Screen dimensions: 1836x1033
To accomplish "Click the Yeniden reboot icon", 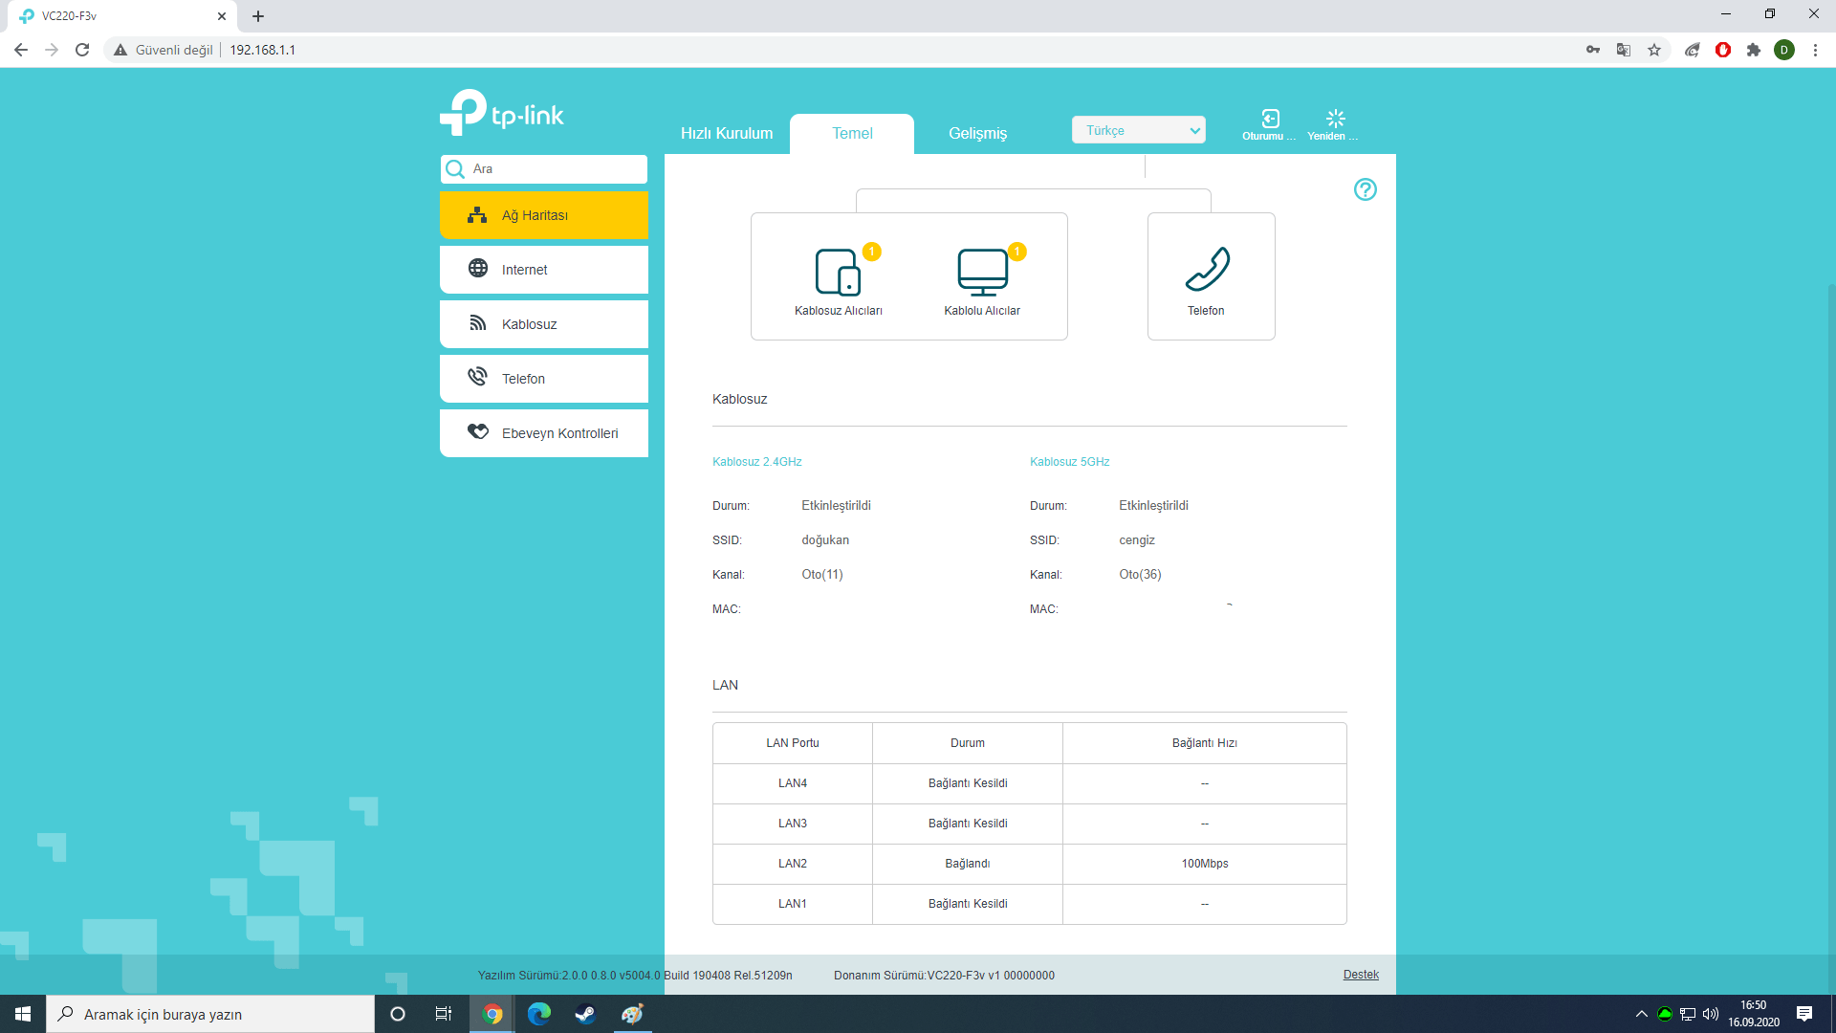I will [1335, 119].
